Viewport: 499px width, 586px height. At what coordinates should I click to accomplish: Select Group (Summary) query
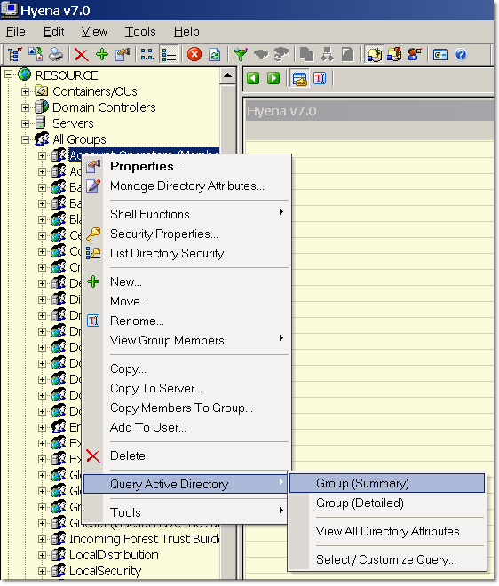(x=387, y=483)
